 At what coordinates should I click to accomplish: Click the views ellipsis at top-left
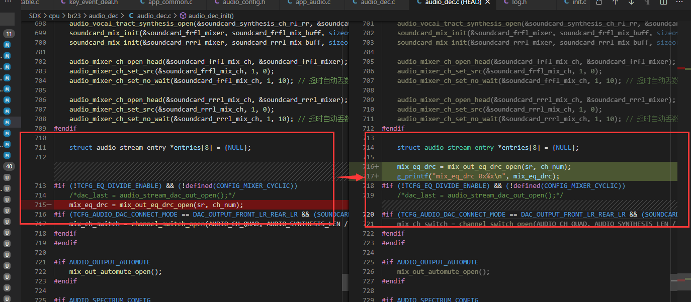click(x=8, y=3)
